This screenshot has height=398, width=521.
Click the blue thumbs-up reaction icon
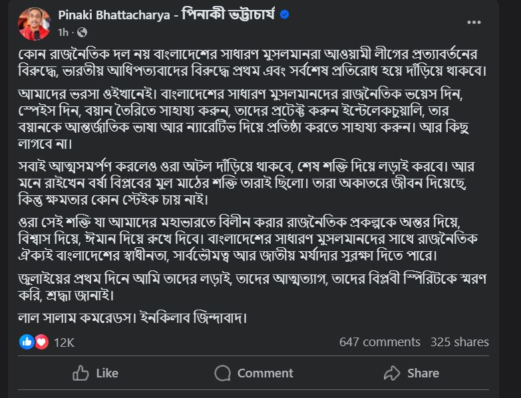pyautogui.click(x=27, y=342)
